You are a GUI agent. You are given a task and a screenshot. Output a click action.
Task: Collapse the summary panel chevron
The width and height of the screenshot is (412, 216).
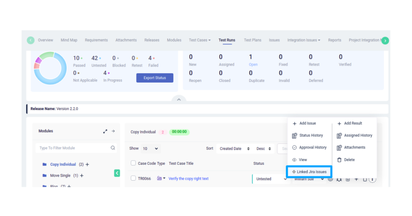point(179,100)
